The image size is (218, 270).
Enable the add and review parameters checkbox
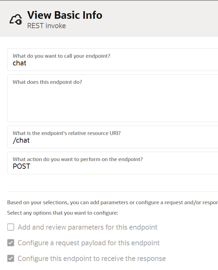[11, 227]
